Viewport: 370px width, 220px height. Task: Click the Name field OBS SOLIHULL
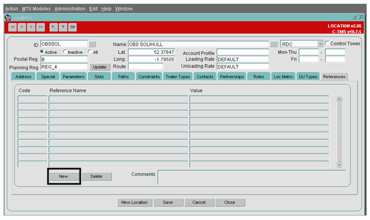pyautogui.click(x=198, y=45)
